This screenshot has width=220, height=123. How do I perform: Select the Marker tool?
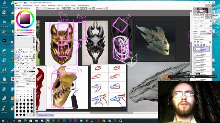[x=18, y=63]
